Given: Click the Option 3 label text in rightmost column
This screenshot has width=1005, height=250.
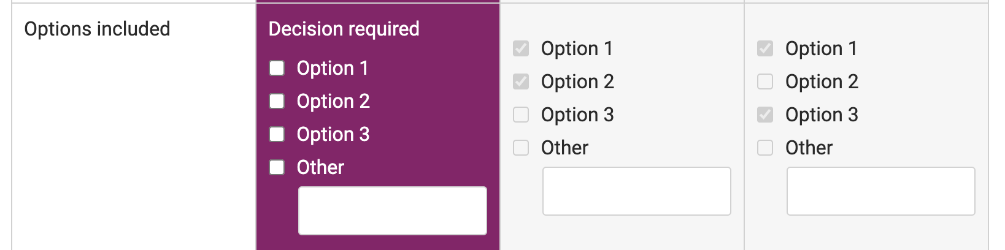Looking at the screenshot, I should point(822,115).
